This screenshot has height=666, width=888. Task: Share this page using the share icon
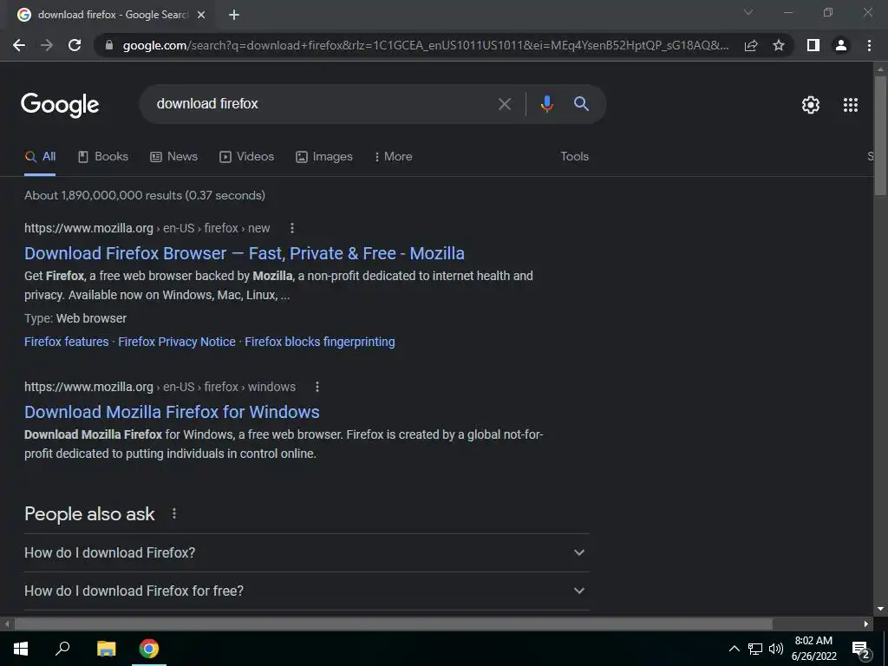[x=751, y=45]
